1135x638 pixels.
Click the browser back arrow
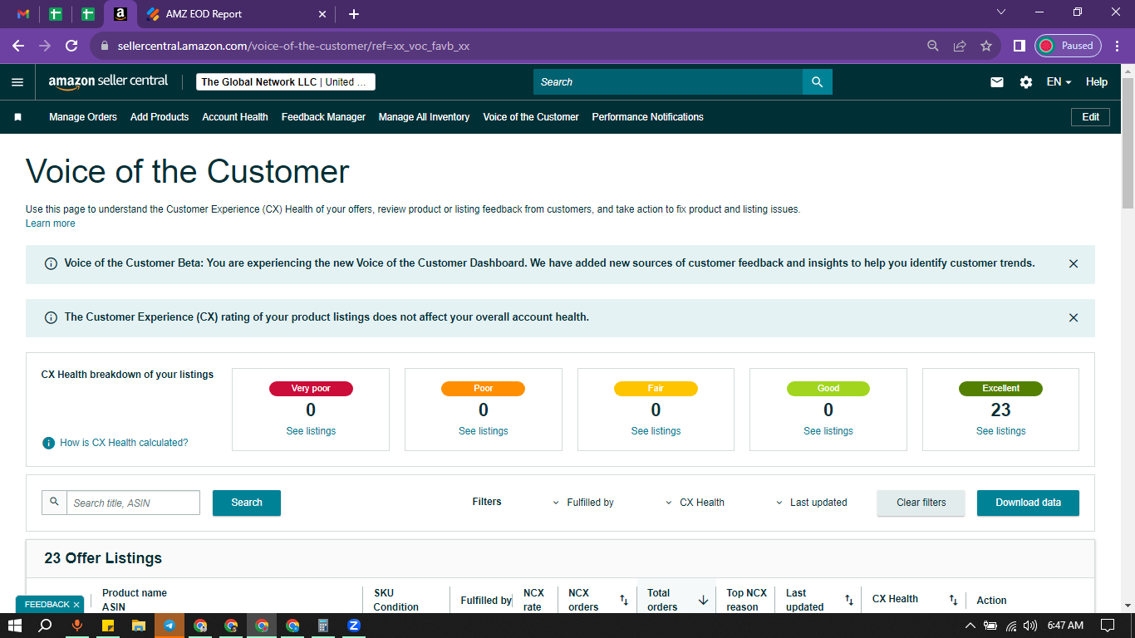point(18,46)
